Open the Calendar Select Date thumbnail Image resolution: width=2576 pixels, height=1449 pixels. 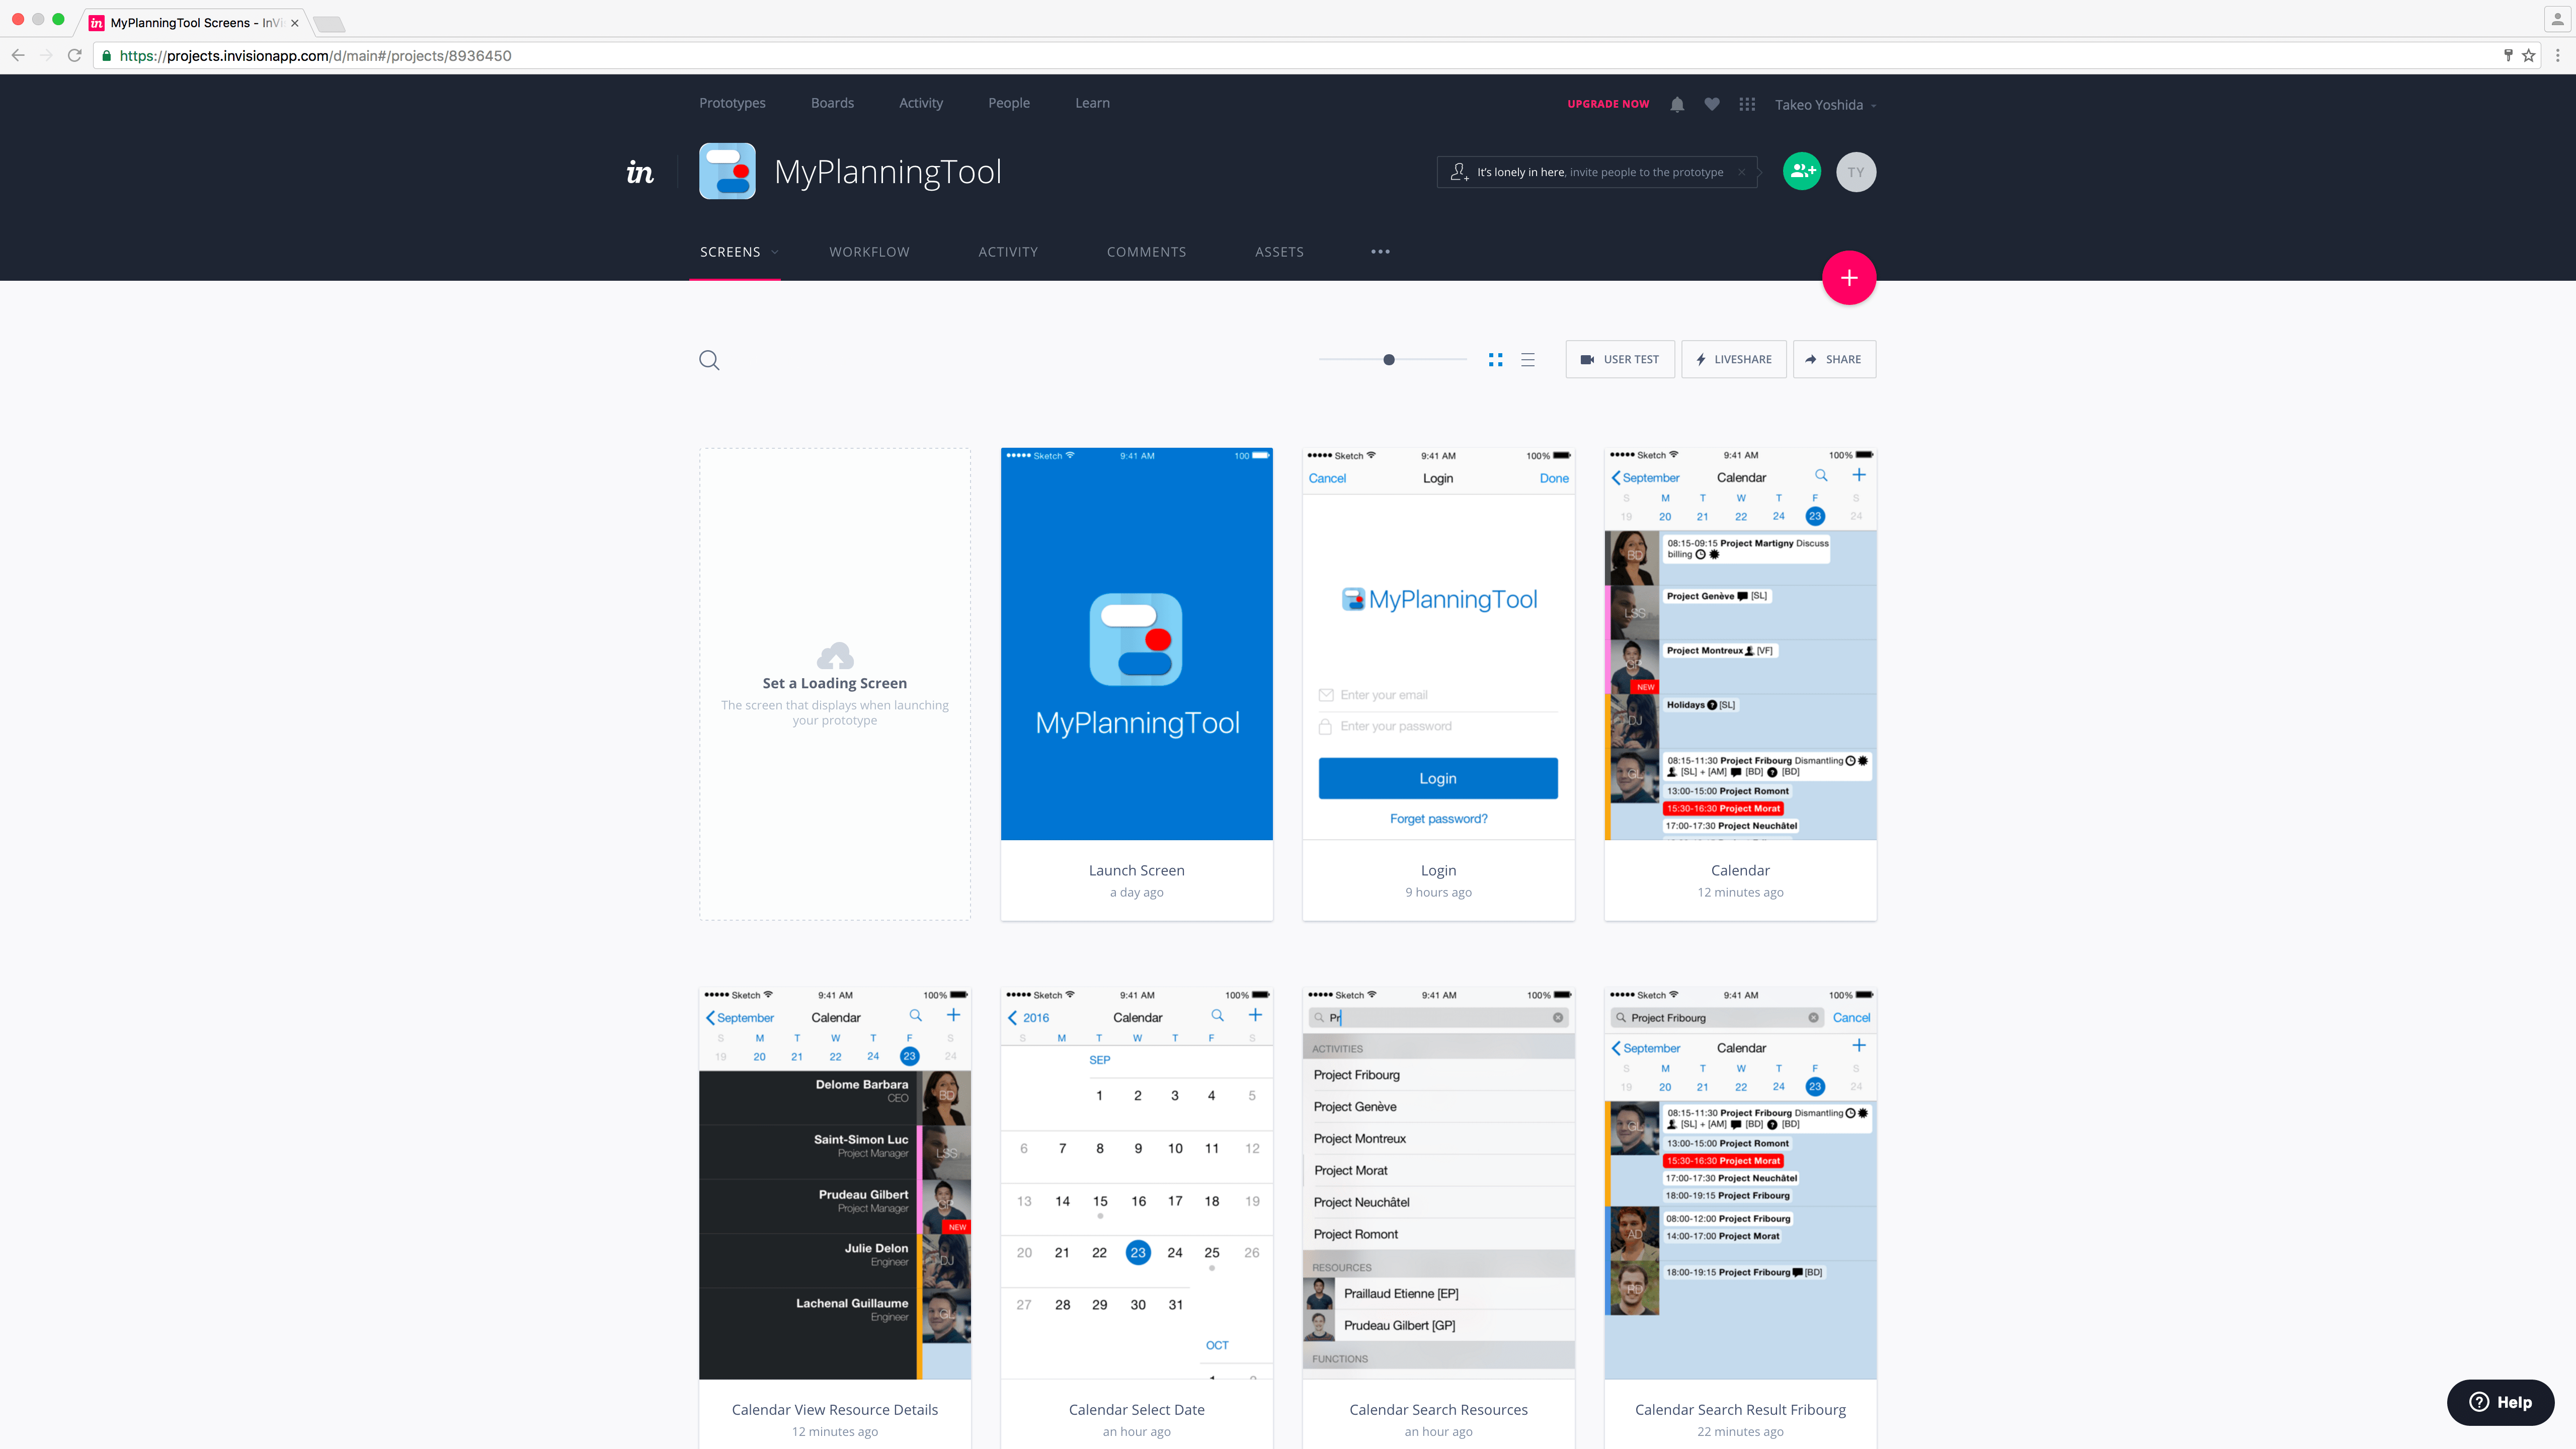pyautogui.click(x=1136, y=1184)
